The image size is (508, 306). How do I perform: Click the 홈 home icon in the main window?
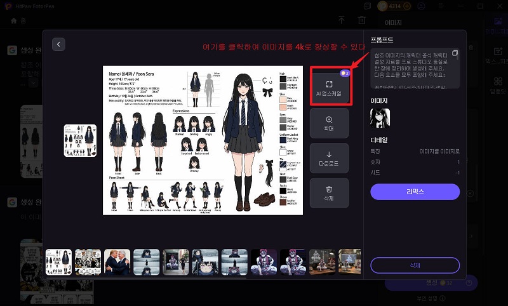click(13, 21)
